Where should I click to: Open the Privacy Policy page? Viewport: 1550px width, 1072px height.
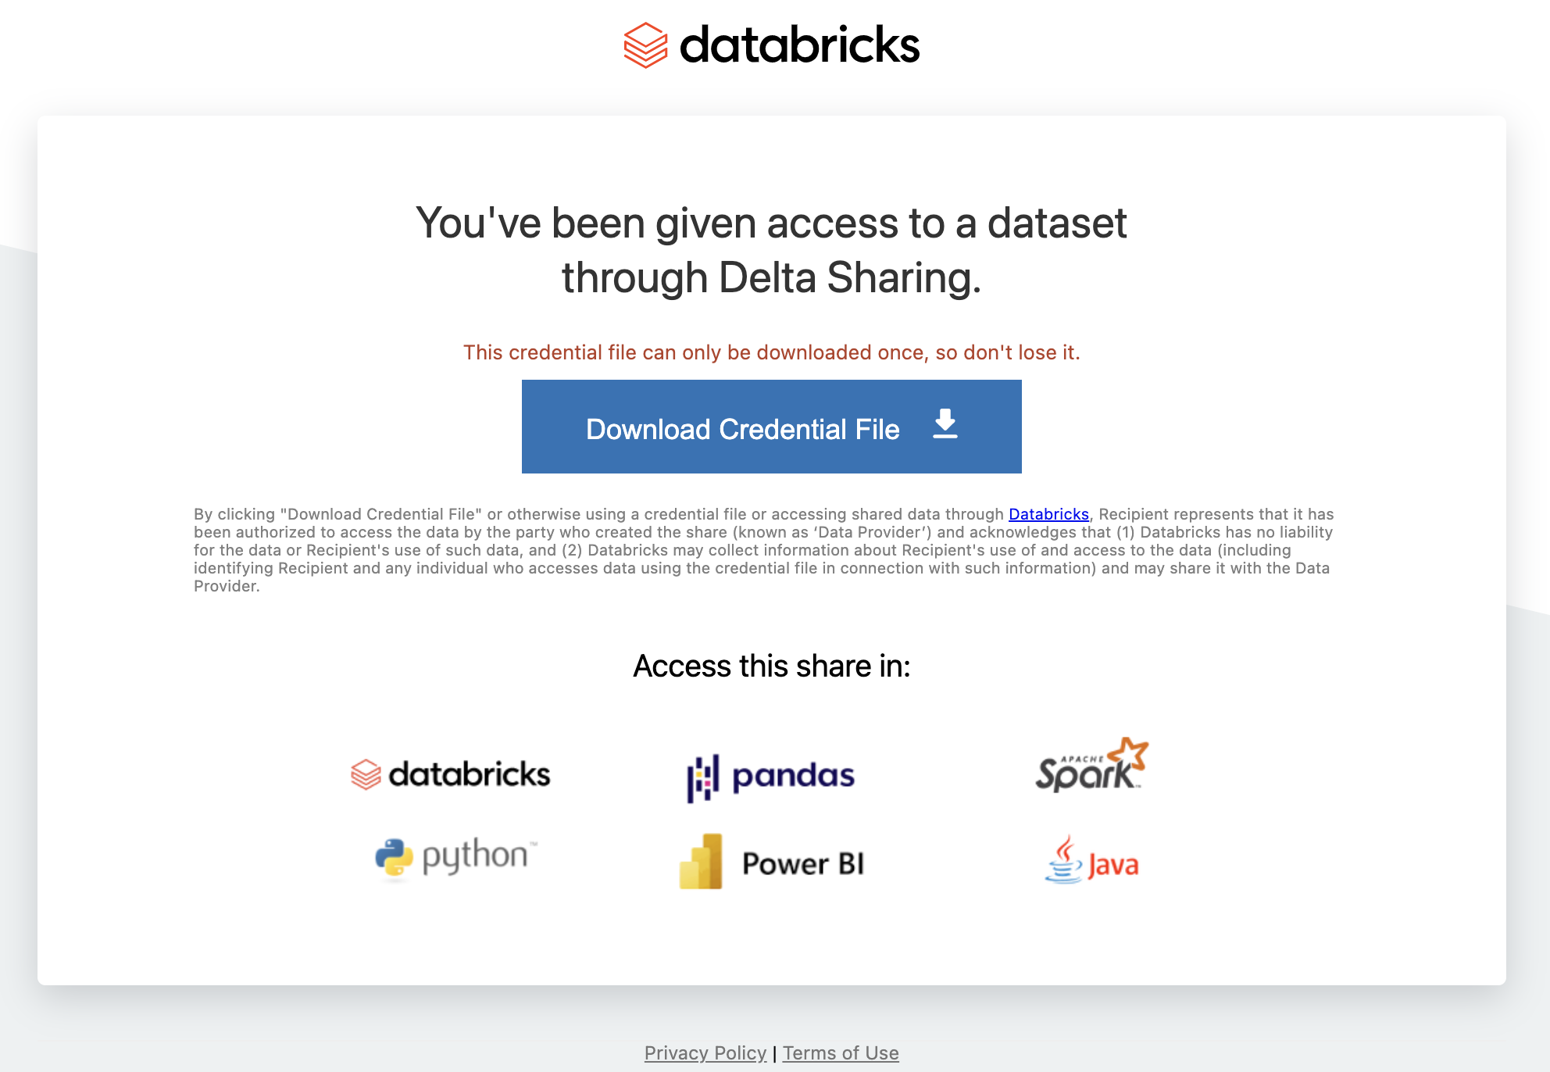(705, 1052)
